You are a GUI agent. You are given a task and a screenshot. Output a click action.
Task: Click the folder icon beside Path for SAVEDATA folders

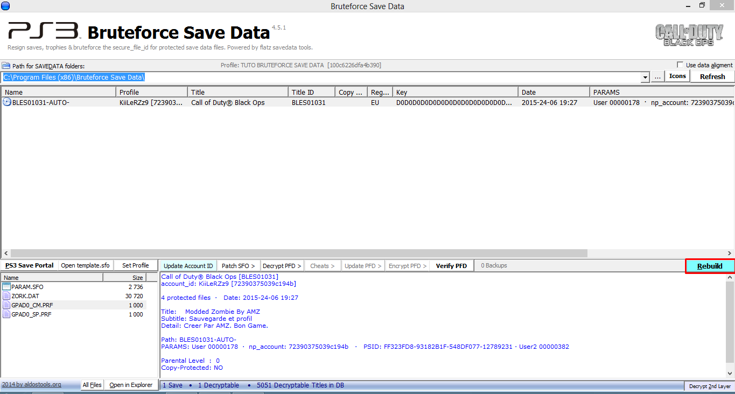coord(5,66)
